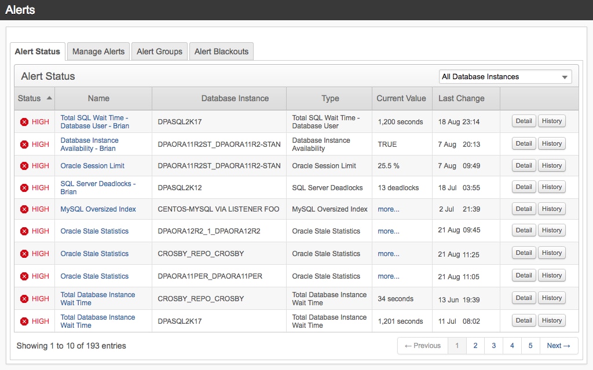
Task: Select the Alert Groups tab
Action: click(x=159, y=51)
